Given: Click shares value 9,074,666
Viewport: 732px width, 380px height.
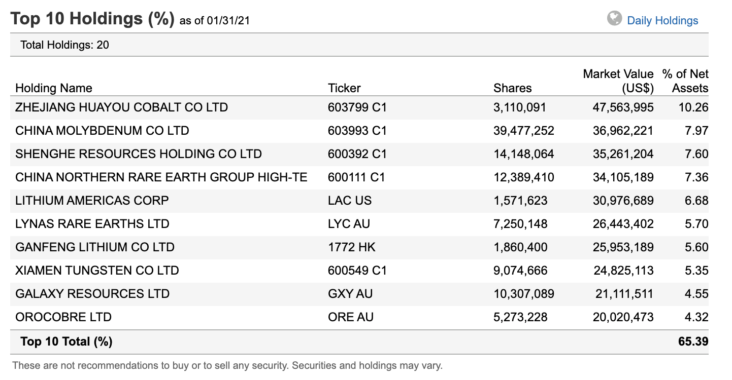Looking at the screenshot, I should click(x=520, y=271).
